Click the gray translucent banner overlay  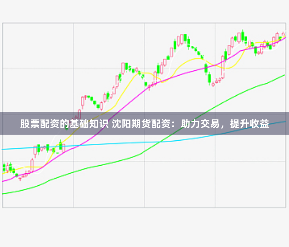pos(144,123)
